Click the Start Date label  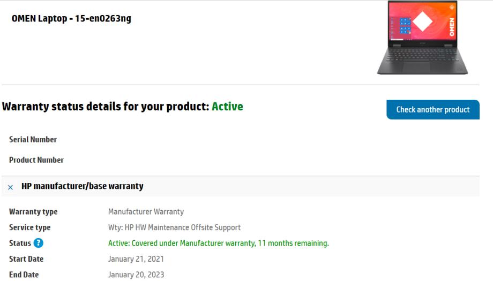[26, 259]
